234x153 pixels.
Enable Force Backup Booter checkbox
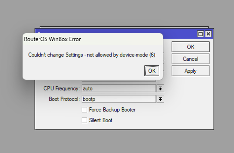[85, 110]
